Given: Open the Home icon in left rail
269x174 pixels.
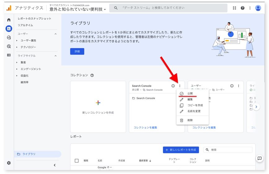Looking at the screenshot, I should (x=9, y=20).
